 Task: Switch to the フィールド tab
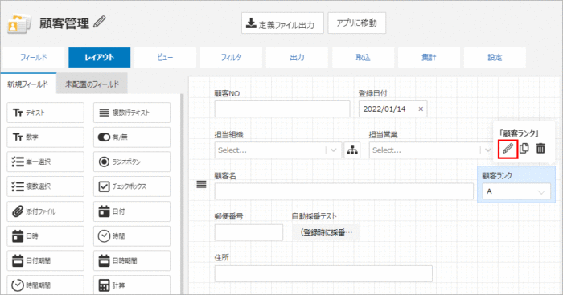(34, 57)
